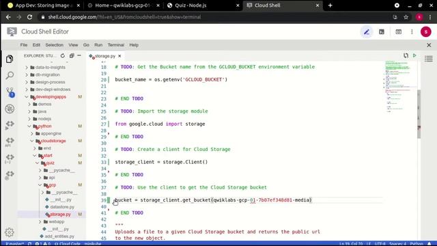The width and height of the screenshot is (437, 246).
Task: Click the browser address bar URL
Action: click(124, 17)
